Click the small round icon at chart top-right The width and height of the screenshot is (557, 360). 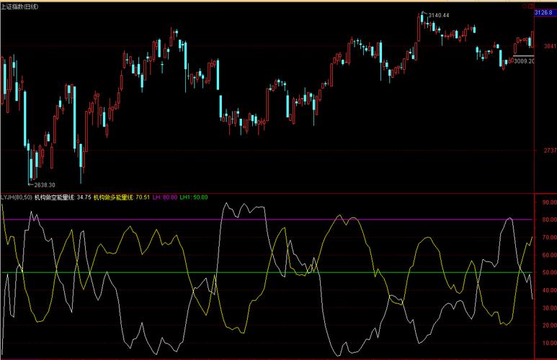(x=525, y=6)
